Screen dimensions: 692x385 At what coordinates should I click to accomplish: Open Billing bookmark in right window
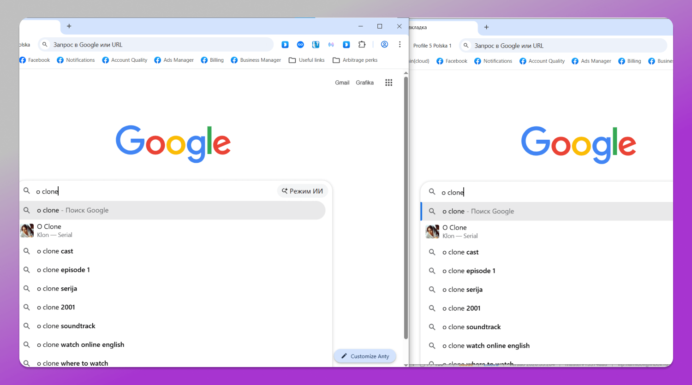pyautogui.click(x=630, y=61)
